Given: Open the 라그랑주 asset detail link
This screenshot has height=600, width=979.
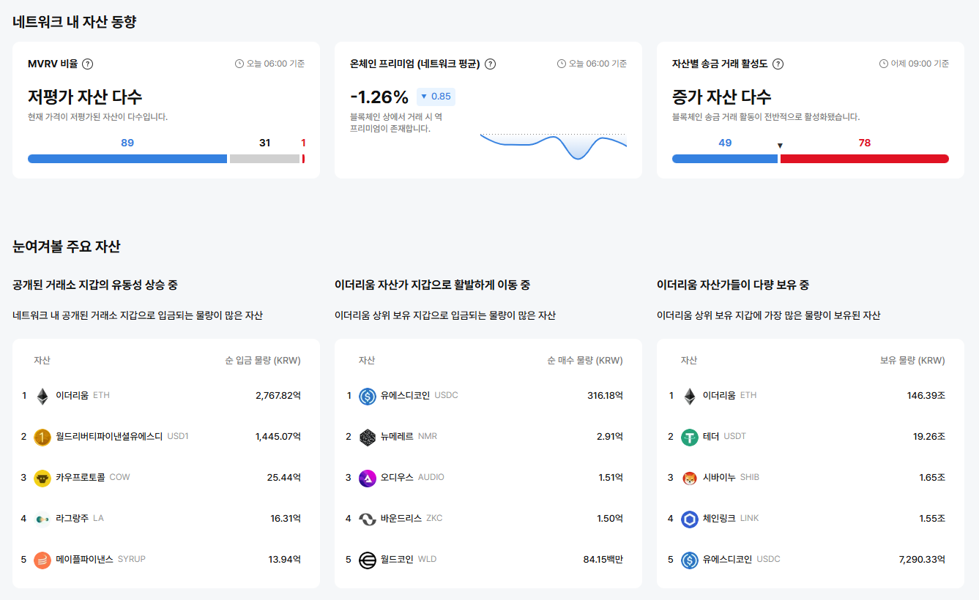Looking at the screenshot, I should click(x=75, y=518).
